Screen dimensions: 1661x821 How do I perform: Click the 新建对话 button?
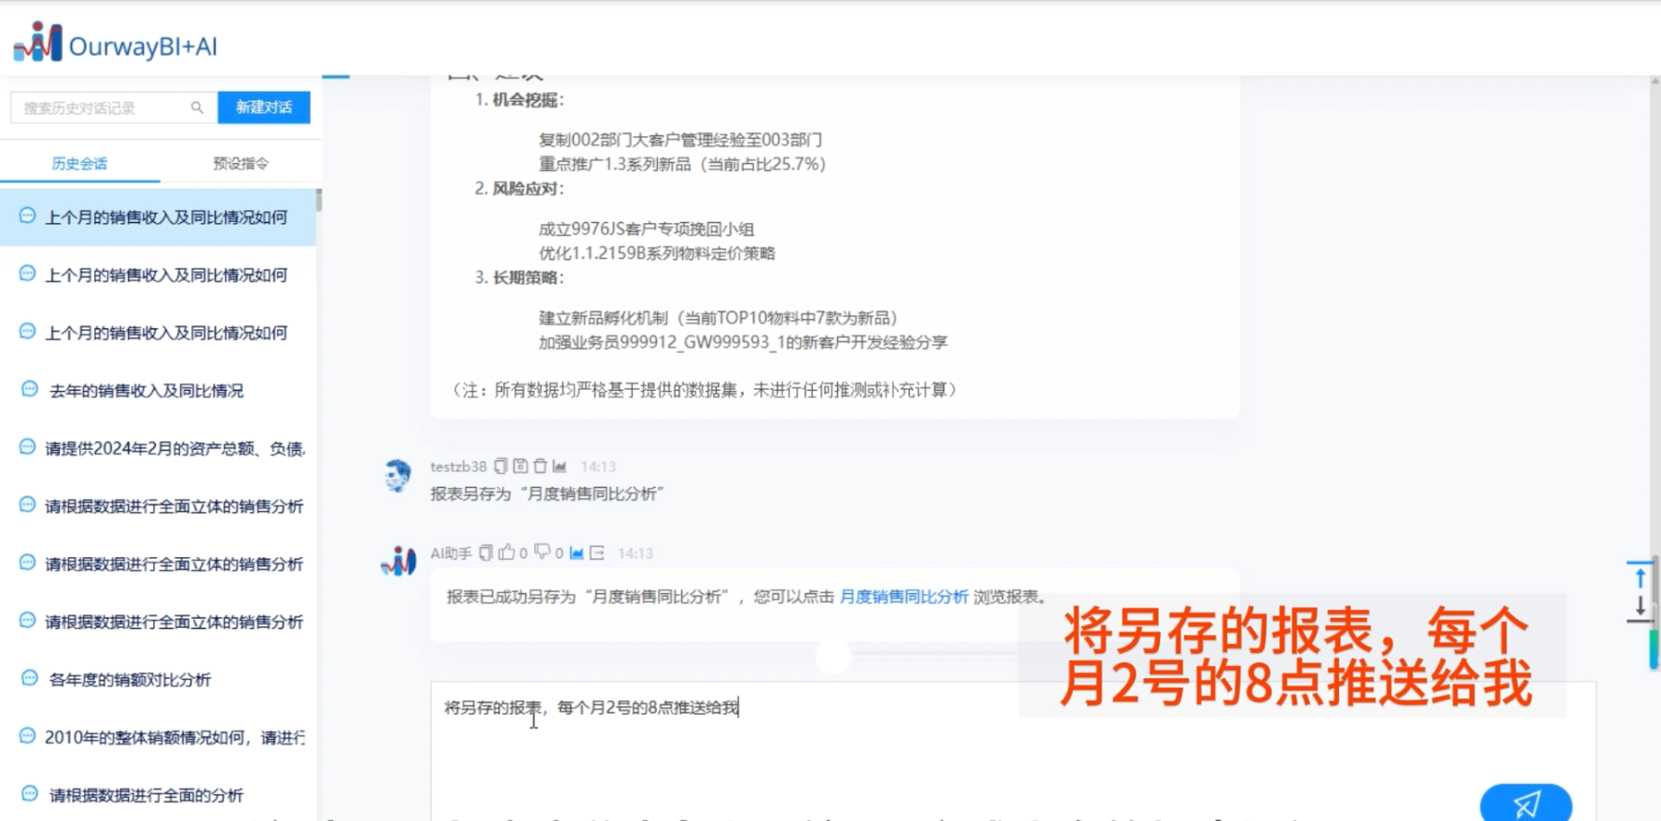(264, 107)
